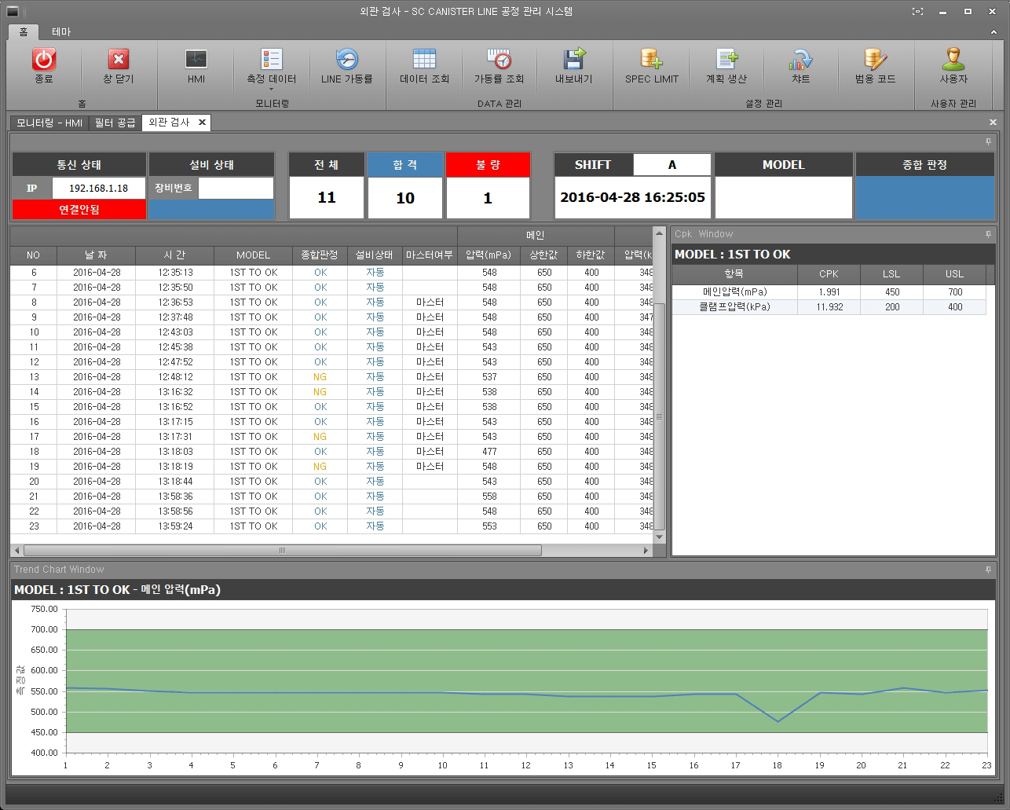This screenshot has height=810, width=1010.
Task: Open the 사용자 user management icon
Action: (x=953, y=60)
